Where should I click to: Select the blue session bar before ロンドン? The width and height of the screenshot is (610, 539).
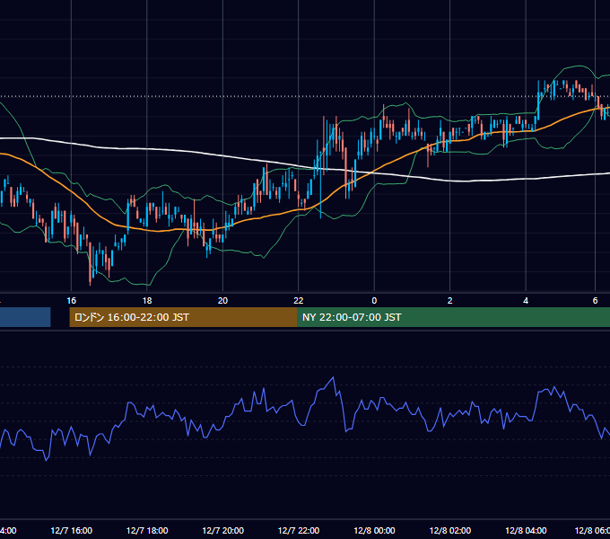click(25, 317)
